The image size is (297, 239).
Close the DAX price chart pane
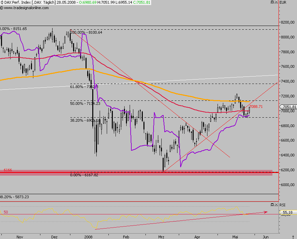tap(276, 2)
